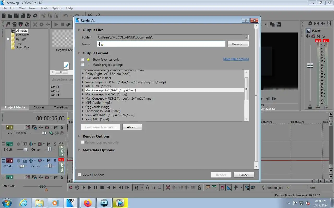Enable Match project settings checkbox
Screen dimensions: 334x208
coord(82,65)
